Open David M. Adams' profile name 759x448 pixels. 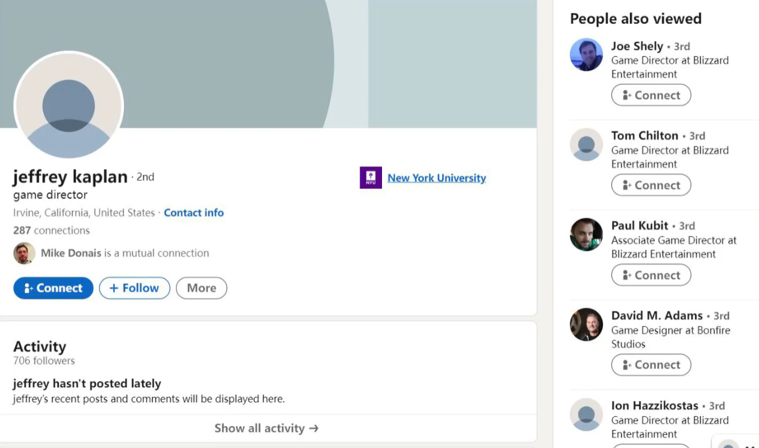[657, 316]
